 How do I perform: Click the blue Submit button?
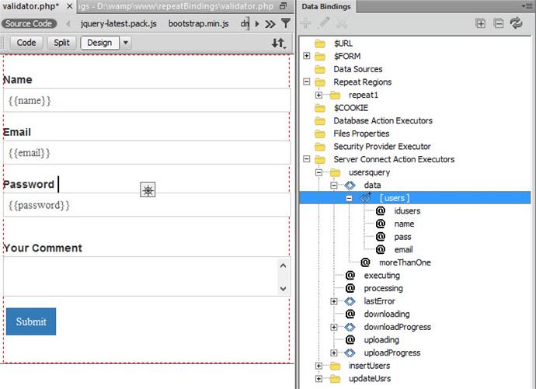pos(31,321)
